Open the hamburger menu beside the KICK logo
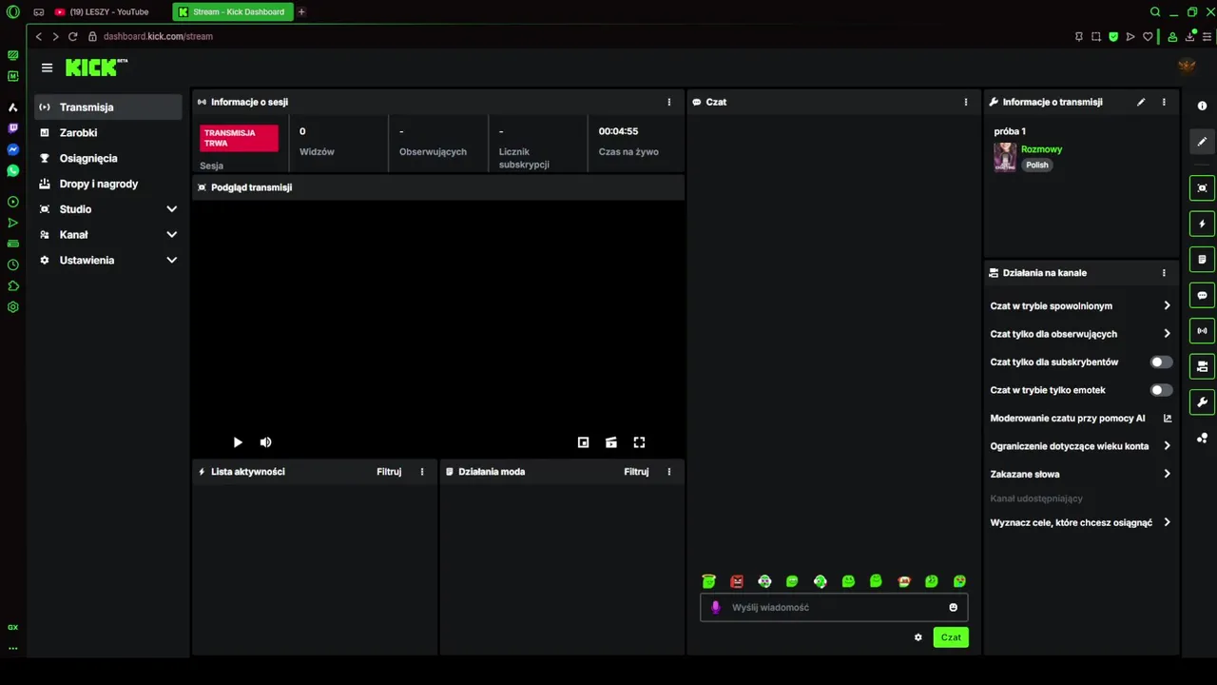Viewport: 1217px width, 685px height. coord(47,68)
